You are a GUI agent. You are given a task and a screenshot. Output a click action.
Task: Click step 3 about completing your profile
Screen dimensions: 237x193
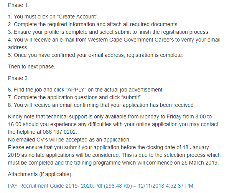pyautogui.click(x=108, y=32)
